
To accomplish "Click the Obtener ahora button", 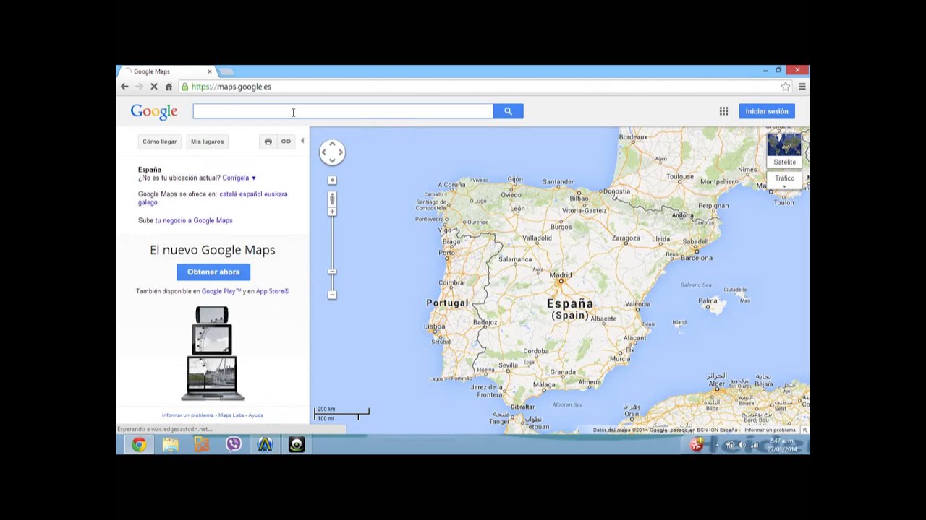I will tap(213, 272).
